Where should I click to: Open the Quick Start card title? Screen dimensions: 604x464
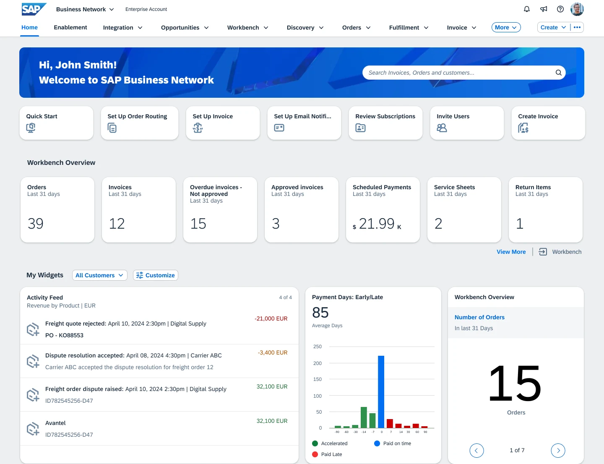(42, 116)
